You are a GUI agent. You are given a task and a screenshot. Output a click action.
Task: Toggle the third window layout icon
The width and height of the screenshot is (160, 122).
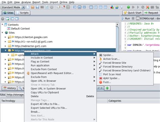click(x=84, y=7)
